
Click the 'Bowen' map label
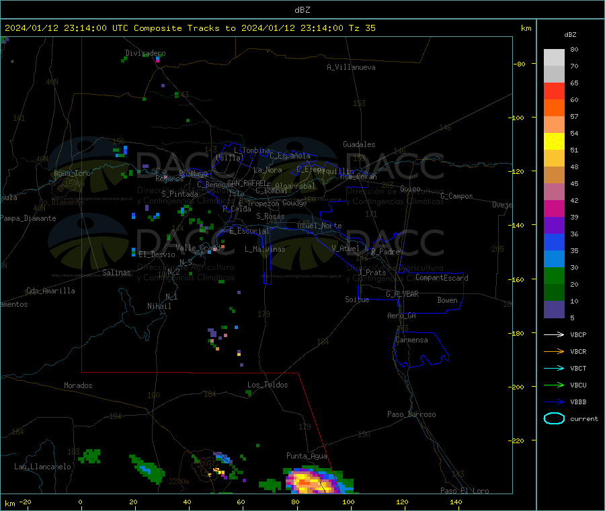pos(447,300)
